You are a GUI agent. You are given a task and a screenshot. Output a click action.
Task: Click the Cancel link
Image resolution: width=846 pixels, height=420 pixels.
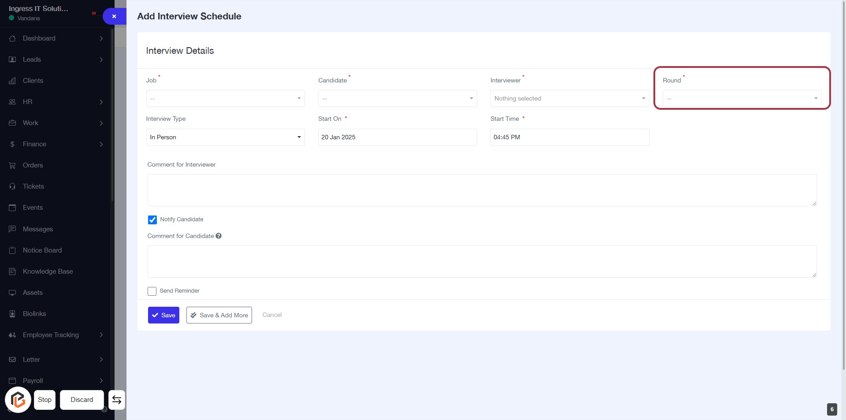coord(272,315)
